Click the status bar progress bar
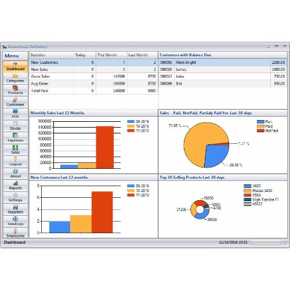 click(x=266, y=242)
